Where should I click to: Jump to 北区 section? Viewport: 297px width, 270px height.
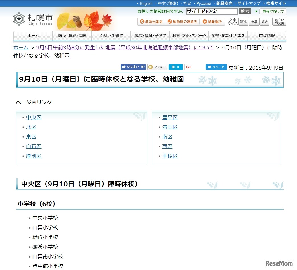pyautogui.click(x=31, y=127)
